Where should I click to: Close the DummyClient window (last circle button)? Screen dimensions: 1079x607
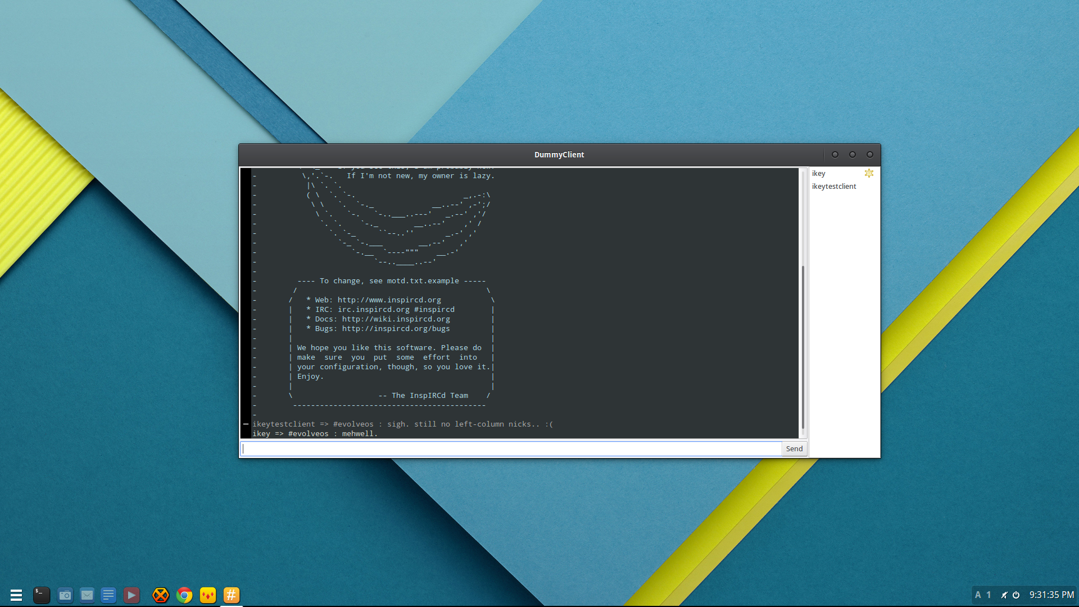point(870,155)
